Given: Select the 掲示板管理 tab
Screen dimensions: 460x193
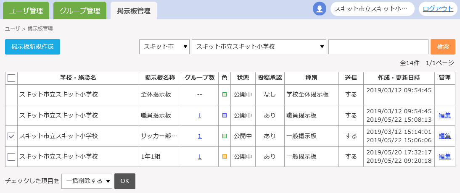Looking at the screenshot, I should coord(133,11).
